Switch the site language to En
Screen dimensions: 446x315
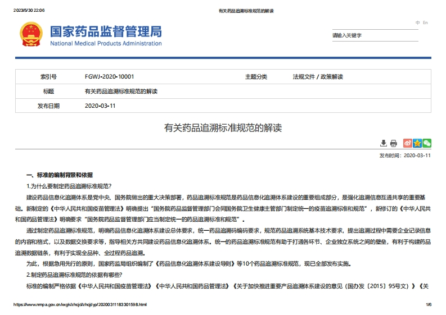tap(425, 22)
